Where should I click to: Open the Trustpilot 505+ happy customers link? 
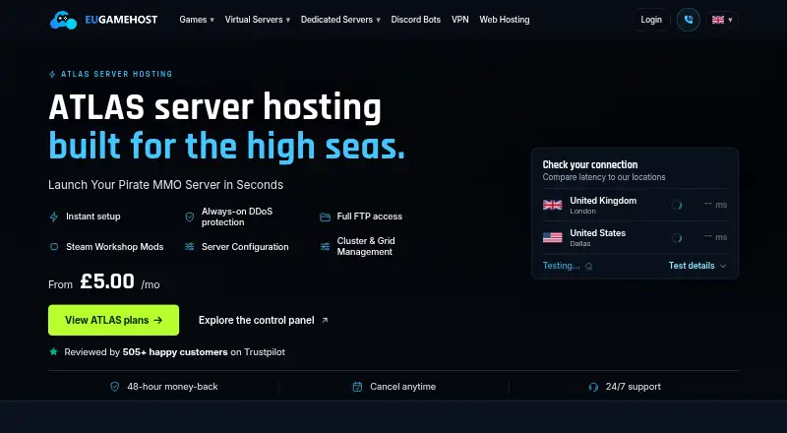[x=175, y=352]
